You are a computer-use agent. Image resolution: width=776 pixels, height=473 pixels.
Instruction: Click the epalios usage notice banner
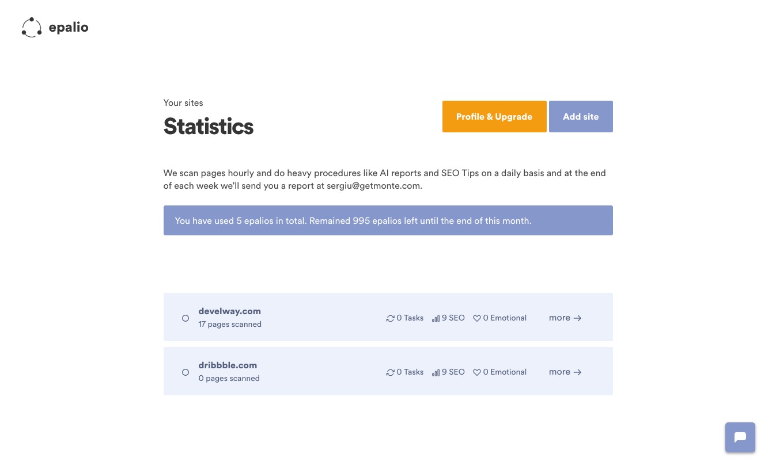[x=388, y=220]
